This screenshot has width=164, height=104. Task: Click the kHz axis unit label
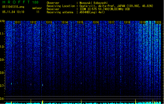pyautogui.click(x=2, y=21)
